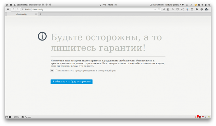Image resolution: width=216 pixels, height=126 pixels.
Task: Open the Firefox hamburger menu
Action: coord(8,9)
